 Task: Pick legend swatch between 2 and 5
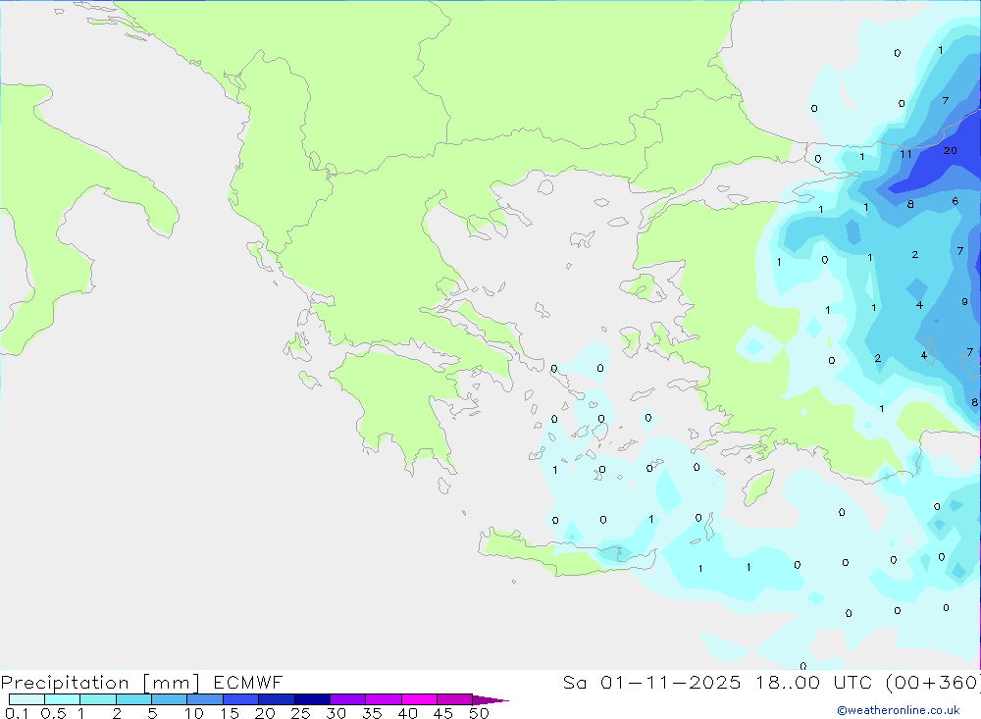[133, 699]
